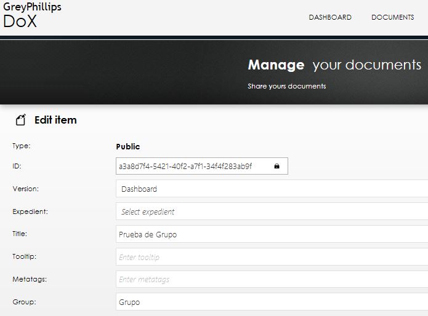The width and height of the screenshot is (428, 316).
Task: Open the Group field showing Grupo
Action: pyautogui.click(x=272, y=302)
